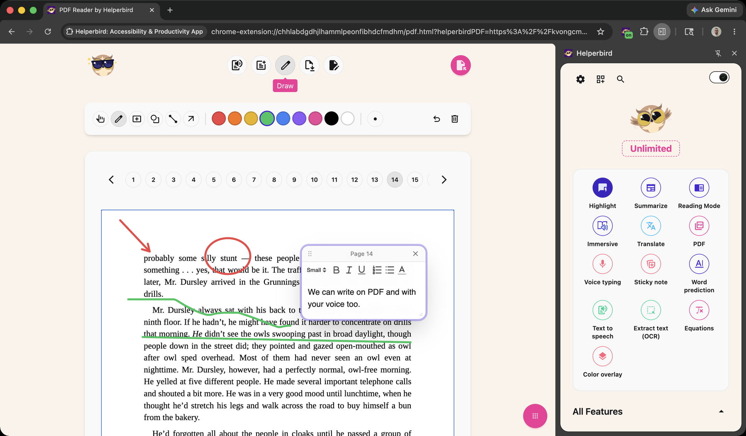This screenshot has width=746, height=436.
Task: Jump to page 15
Action: 415,180
